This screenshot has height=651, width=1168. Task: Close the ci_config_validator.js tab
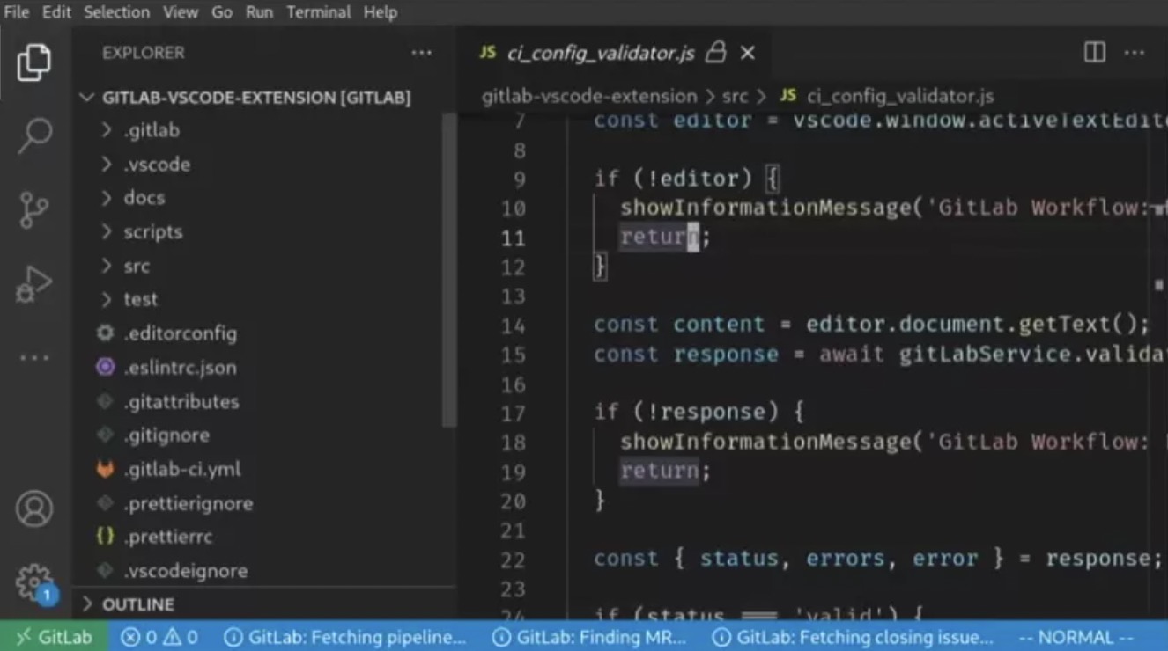point(748,54)
